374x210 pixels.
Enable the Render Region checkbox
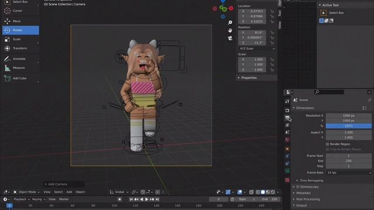pyautogui.click(x=327, y=144)
